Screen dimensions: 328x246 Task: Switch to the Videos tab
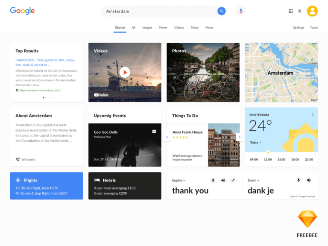(x=179, y=27)
